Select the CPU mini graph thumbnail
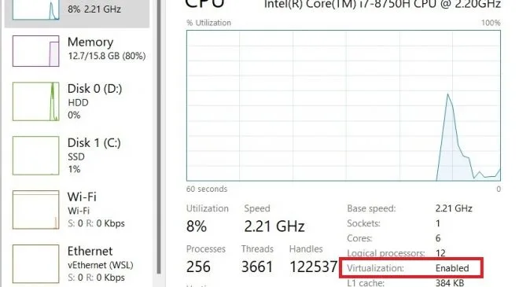Image resolution: width=519 pixels, height=287 pixels. pyautogui.click(x=35, y=9)
